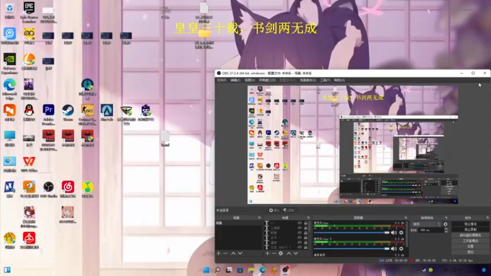The image size is (491, 276).
Task: Click 麦克风/Aux volume slider handle
Action: 387,232
